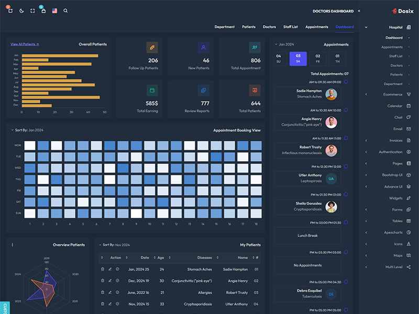
Task: Switch to the Doctors tab
Action: point(269,27)
